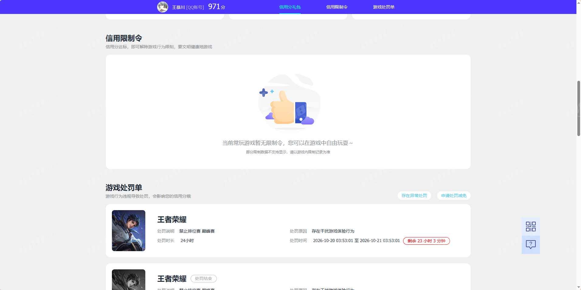Click the 部分限制数据不支持显示 note
The width and height of the screenshot is (581, 290).
(x=288, y=152)
